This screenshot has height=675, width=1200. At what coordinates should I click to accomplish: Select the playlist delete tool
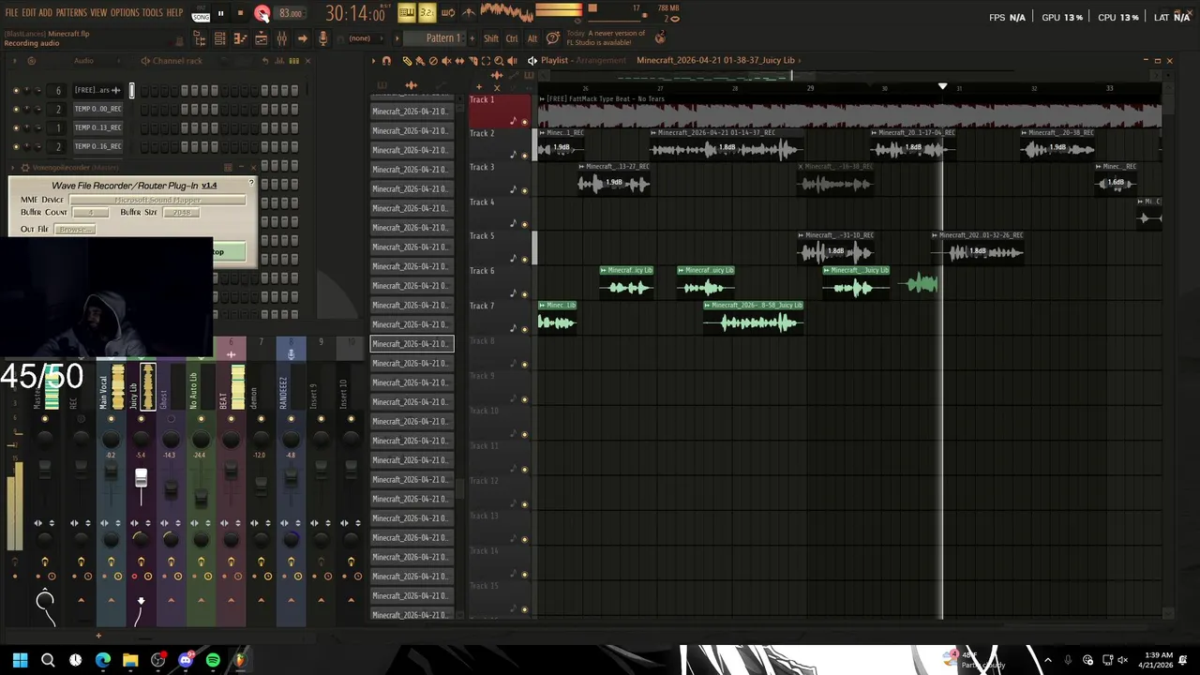click(433, 61)
